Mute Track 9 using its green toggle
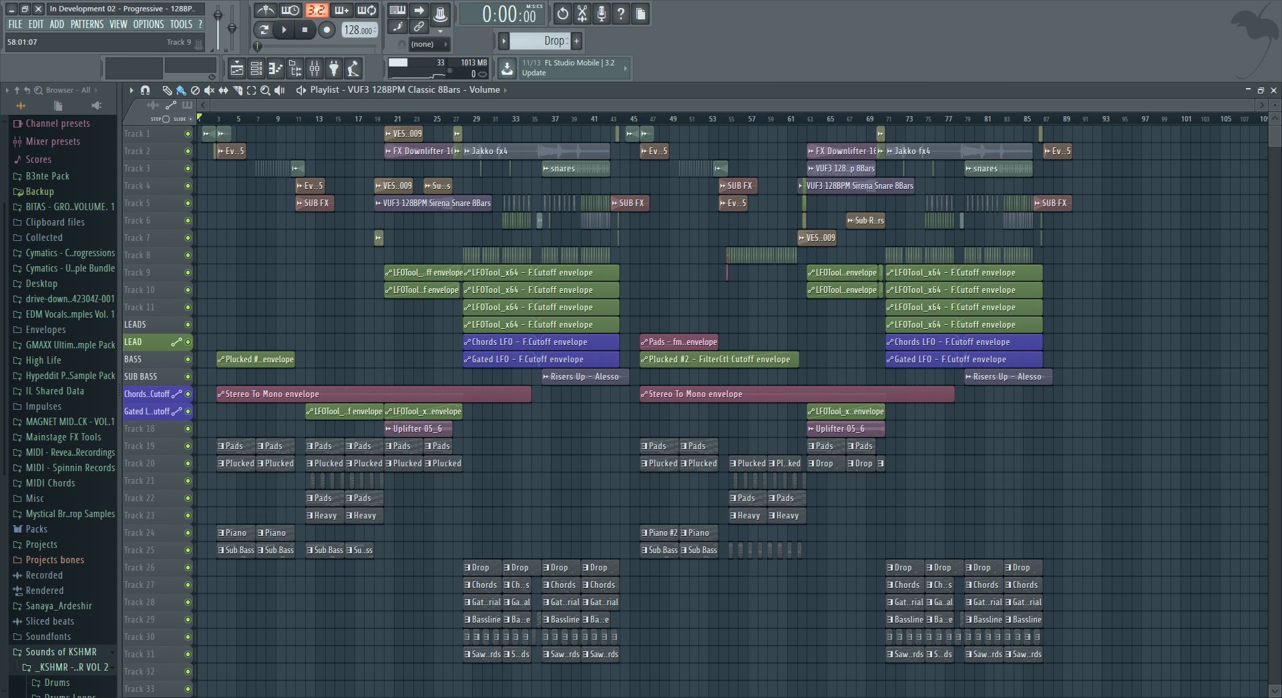 (x=188, y=272)
